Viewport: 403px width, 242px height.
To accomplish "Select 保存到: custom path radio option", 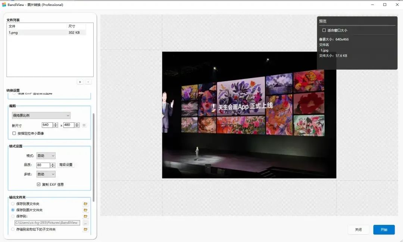I will coord(13,216).
